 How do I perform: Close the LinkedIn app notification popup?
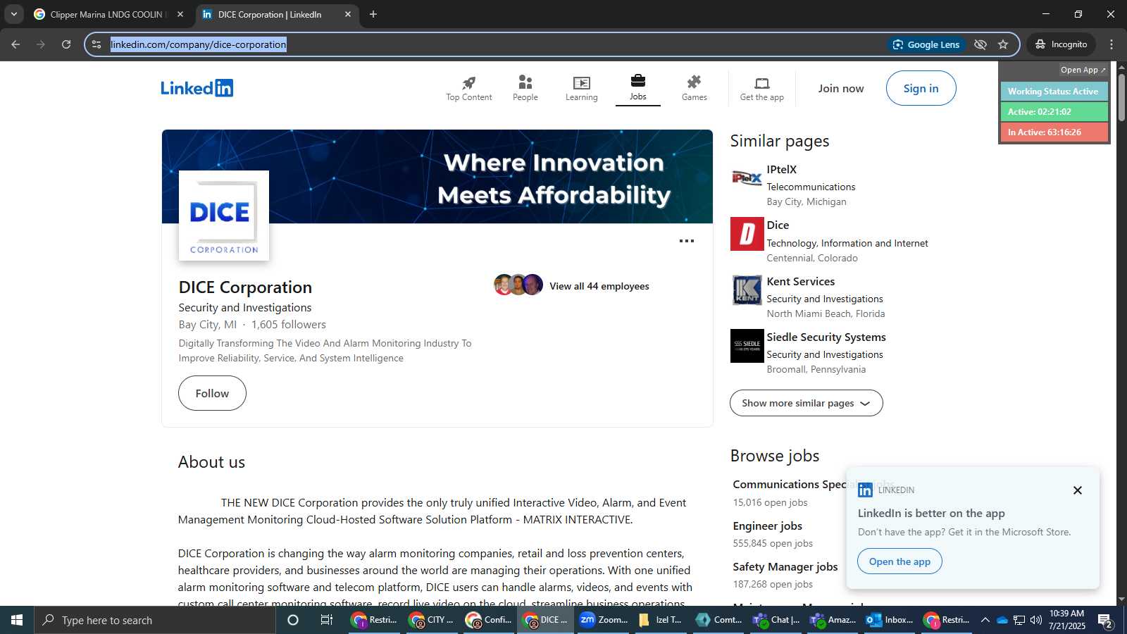click(x=1078, y=490)
